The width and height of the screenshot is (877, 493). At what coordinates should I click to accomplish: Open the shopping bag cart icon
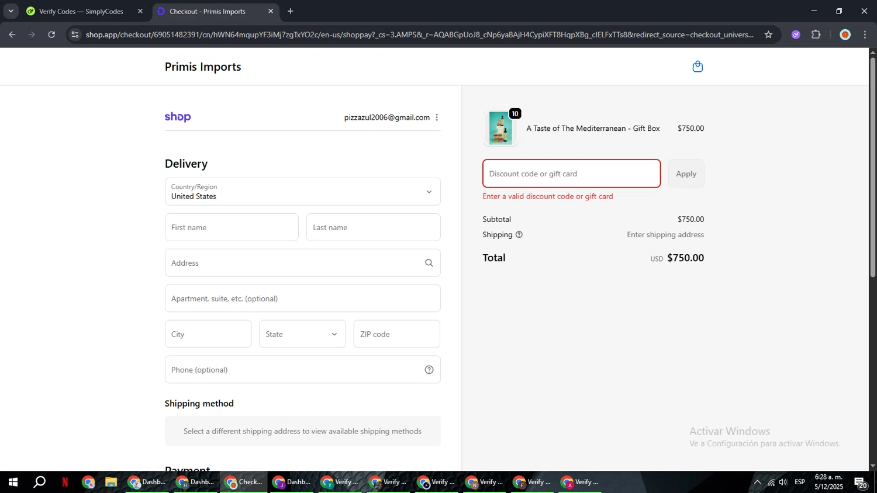click(698, 67)
